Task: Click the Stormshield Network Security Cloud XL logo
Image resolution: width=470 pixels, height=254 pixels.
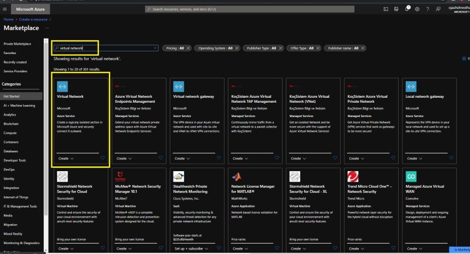Action: (x=295, y=177)
